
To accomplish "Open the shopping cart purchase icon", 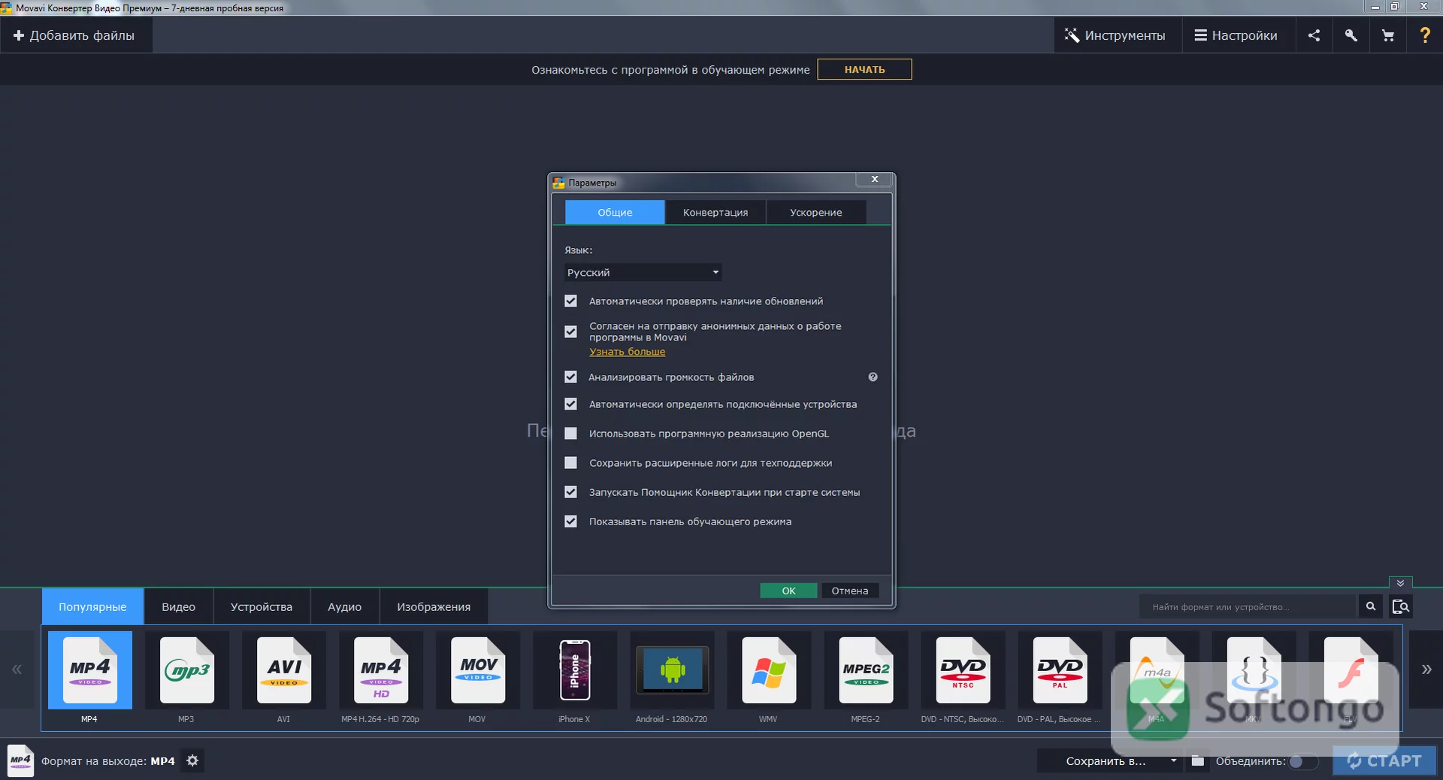I will pyautogui.click(x=1387, y=35).
